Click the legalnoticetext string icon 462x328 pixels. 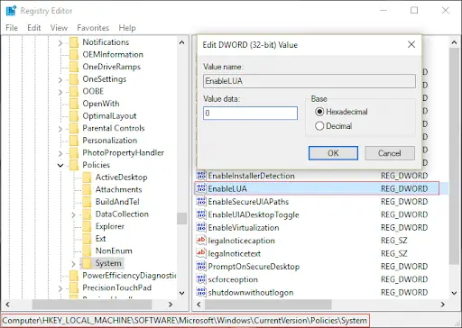[x=201, y=253]
